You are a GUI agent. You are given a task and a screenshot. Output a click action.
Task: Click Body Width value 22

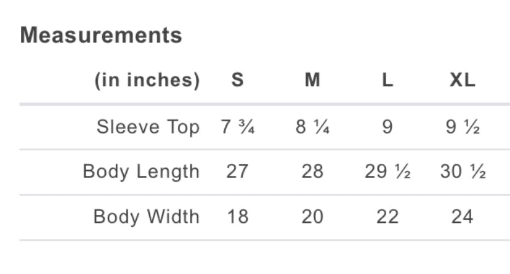pyautogui.click(x=387, y=217)
